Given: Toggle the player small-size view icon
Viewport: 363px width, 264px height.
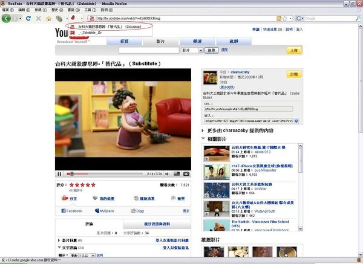Looking at the screenshot, I should (177, 173).
